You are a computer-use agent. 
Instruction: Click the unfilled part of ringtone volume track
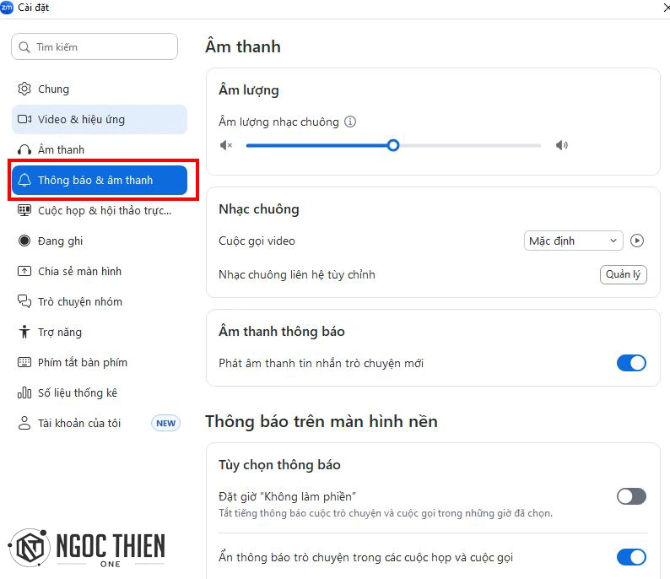click(x=470, y=145)
